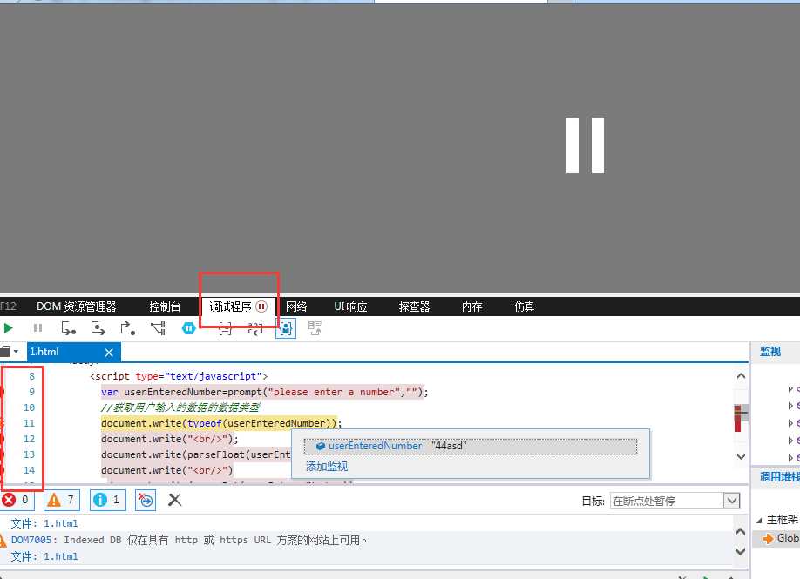The image size is (800, 579).
Task: Open the 目标 dropdown arrow
Action: point(732,501)
